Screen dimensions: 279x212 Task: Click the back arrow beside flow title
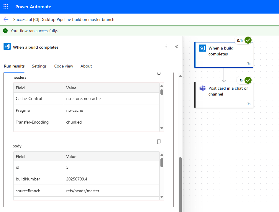[x=6, y=19]
